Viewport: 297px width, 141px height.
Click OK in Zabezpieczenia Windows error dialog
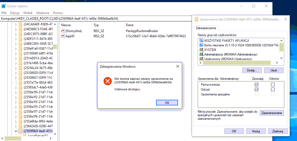coord(167,103)
